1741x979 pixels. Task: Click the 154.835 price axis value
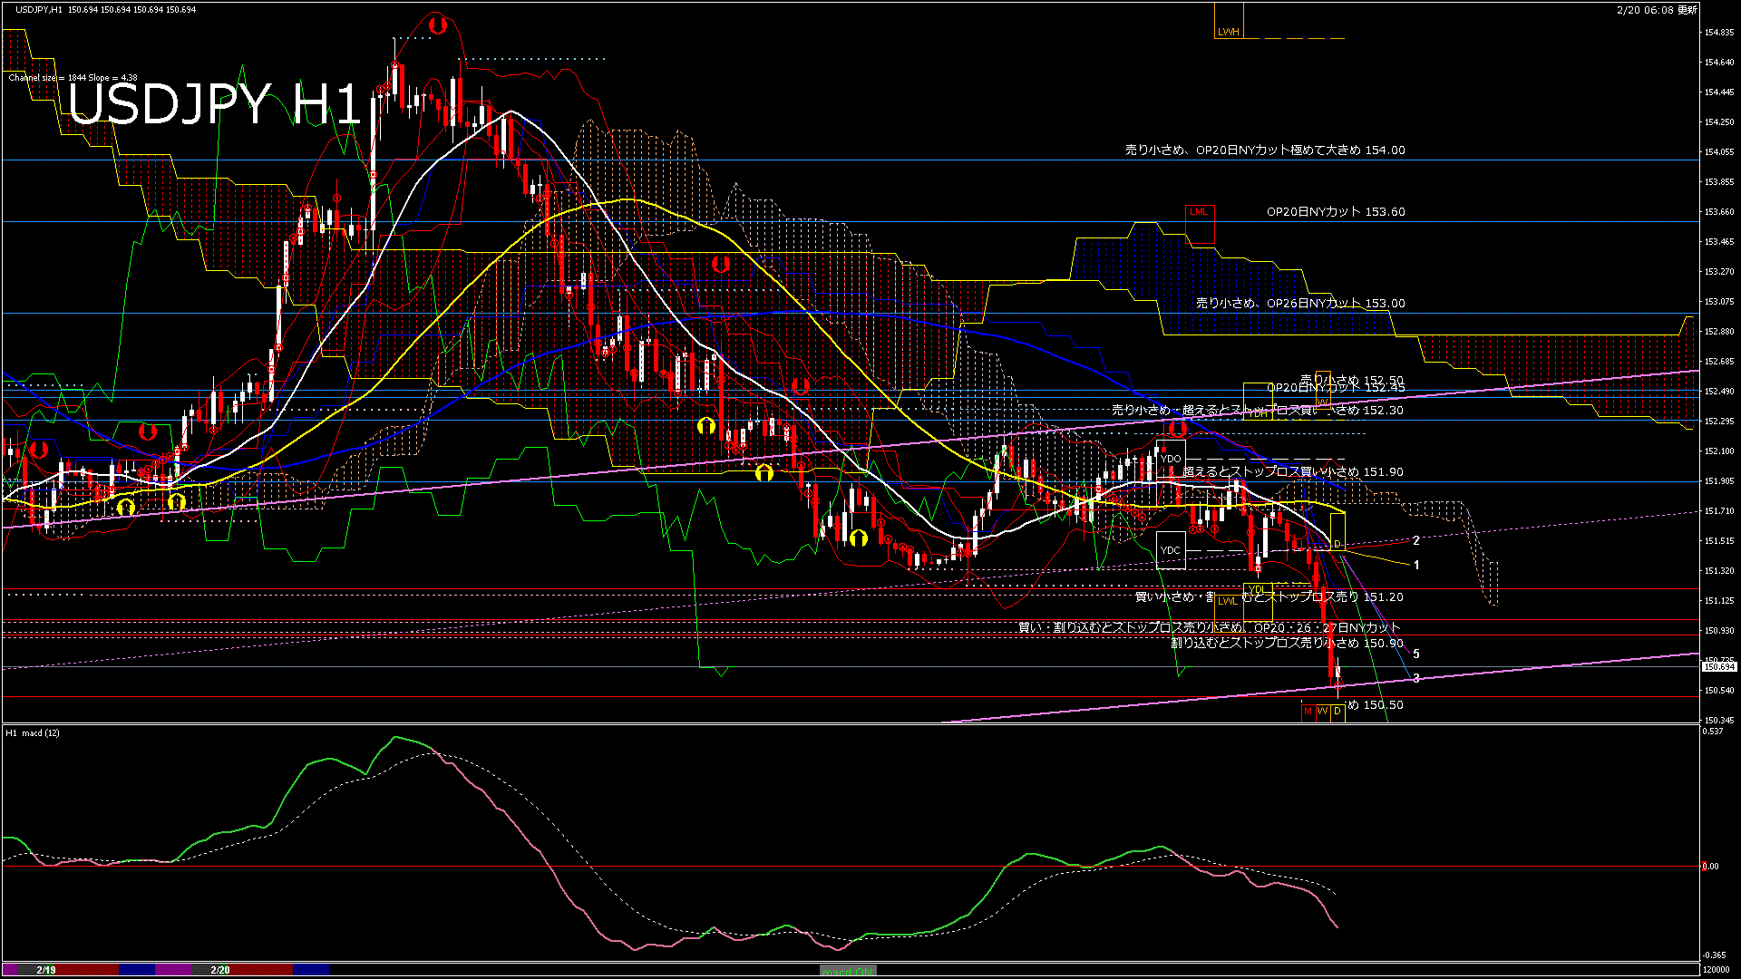pos(1719,33)
